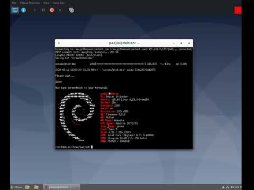Viewport: 254px width, 190px height.
Task: Click the 'Saving to: screenfetch-dev' line
Action: click(75, 58)
